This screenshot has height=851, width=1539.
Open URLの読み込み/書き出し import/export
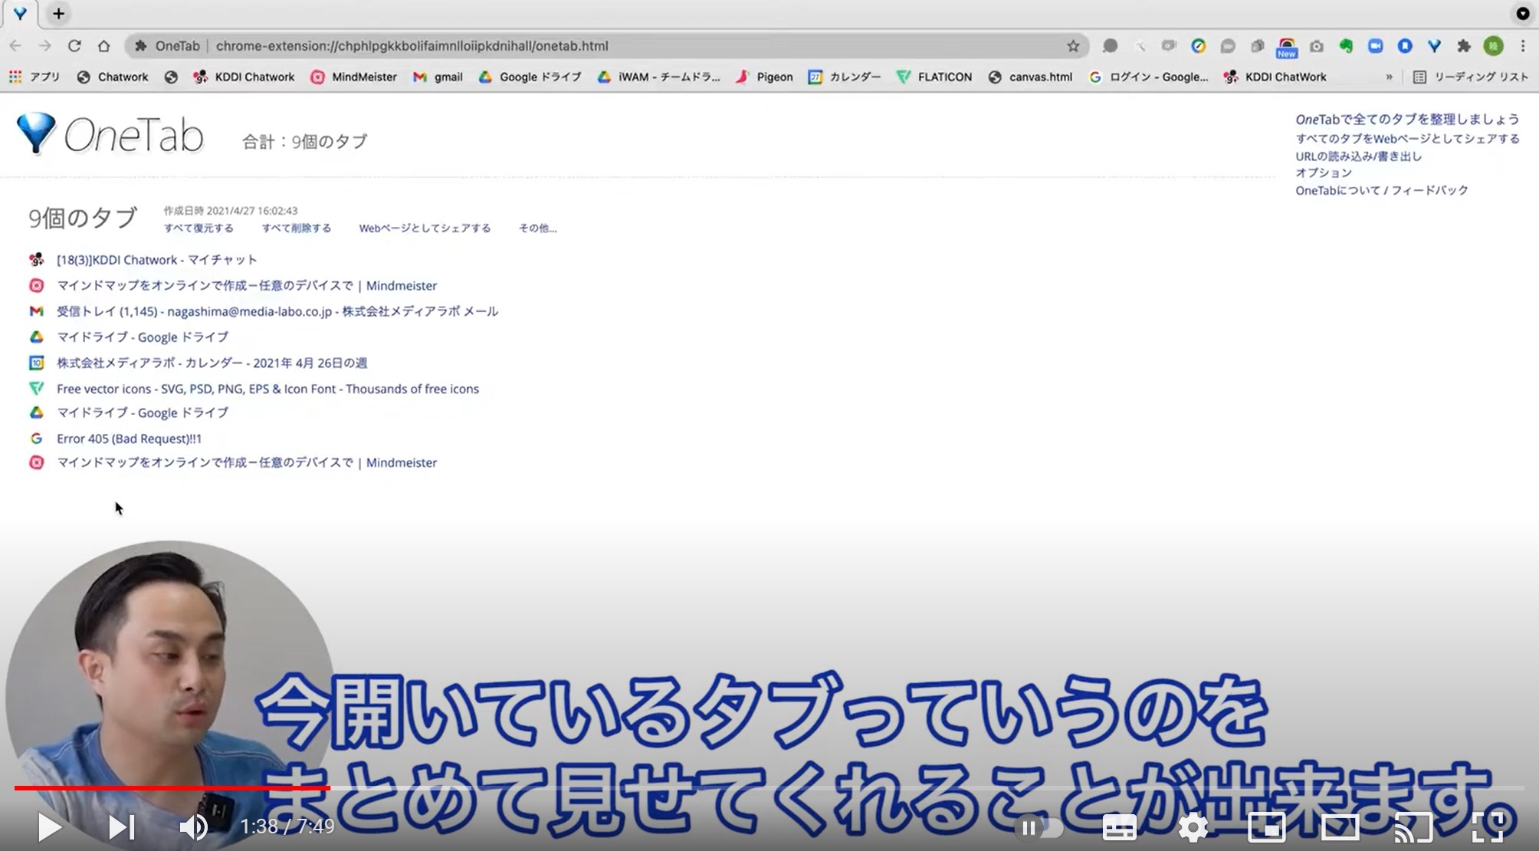point(1358,156)
